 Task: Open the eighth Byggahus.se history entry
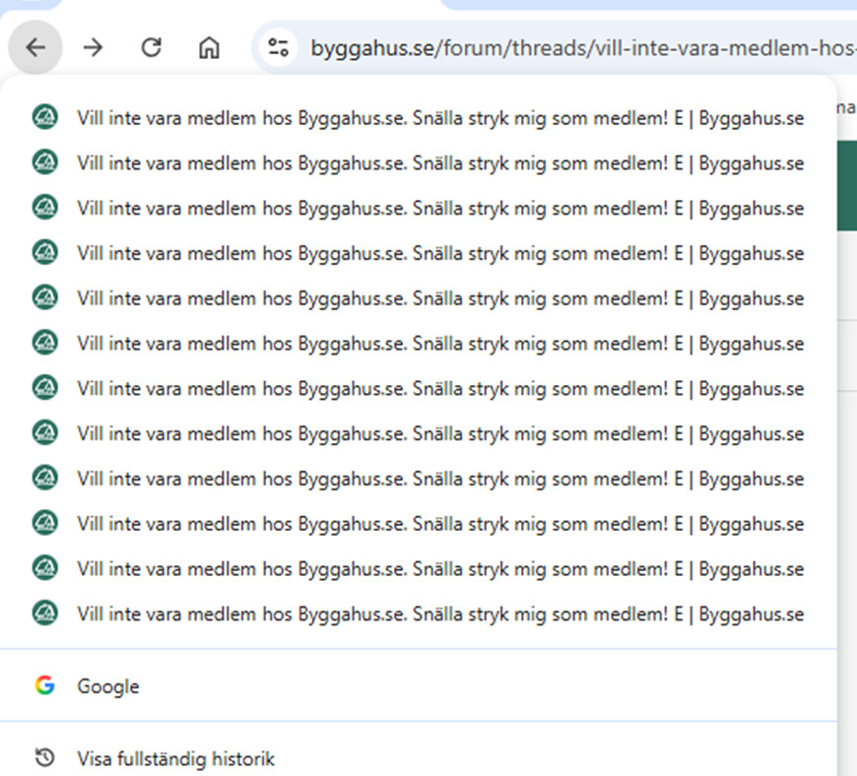coord(439,433)
